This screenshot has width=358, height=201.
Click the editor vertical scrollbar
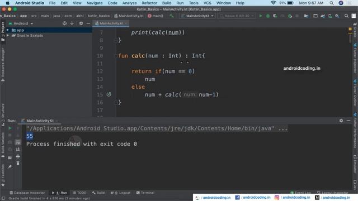coord(350,38)
